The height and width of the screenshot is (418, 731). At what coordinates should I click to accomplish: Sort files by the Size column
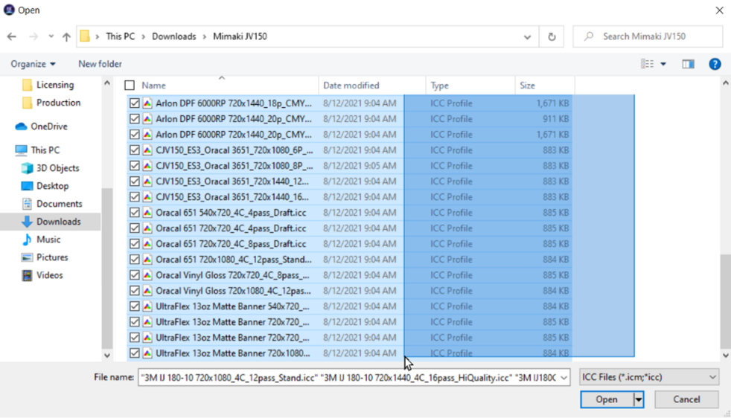tap(527, 86)
